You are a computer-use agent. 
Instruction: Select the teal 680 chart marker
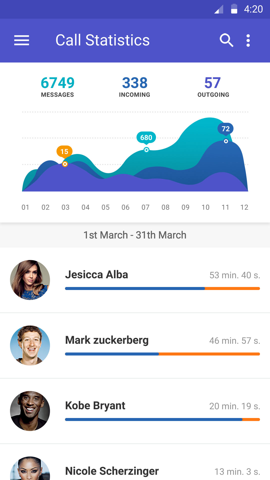click(x=146, y=137)
